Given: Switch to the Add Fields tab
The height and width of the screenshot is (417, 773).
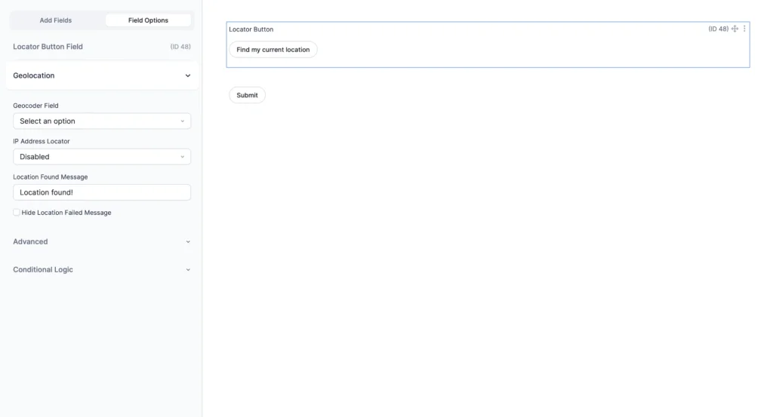Looking at the screenshot, I should pos(56,20).
